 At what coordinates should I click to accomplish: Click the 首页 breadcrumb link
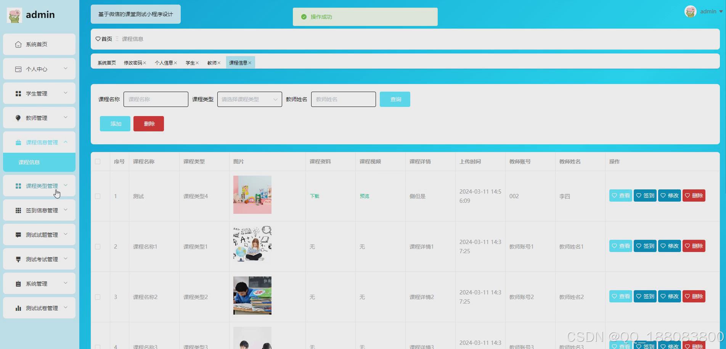[x=107, y=39]
